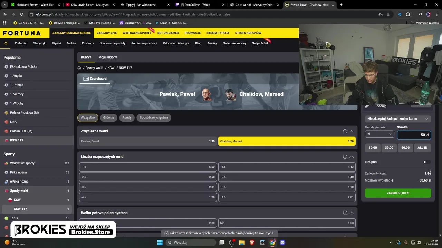Screen dimensions: 442x248
Task: Open the site info icon beside URL
Action: [x=31, y=14]
